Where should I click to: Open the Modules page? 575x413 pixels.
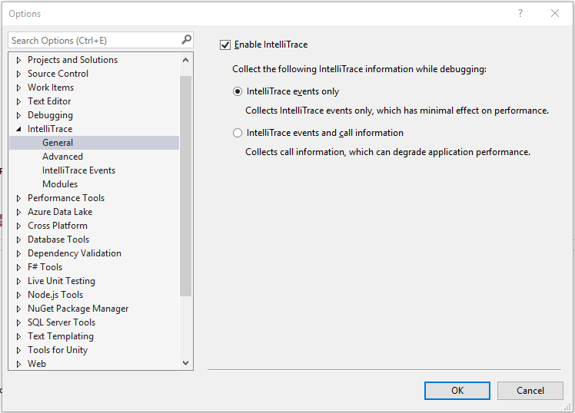click(x=60, y=184)
